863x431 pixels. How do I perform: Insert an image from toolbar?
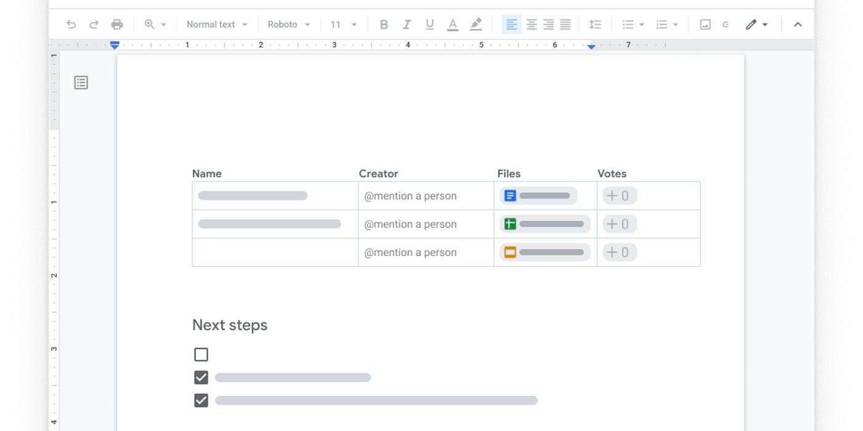[x=705, y=25]
